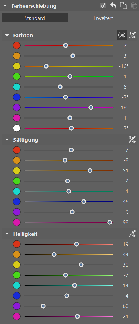Collapse the Sättigung section
The image size is (139, 324).
click(7, 140)
